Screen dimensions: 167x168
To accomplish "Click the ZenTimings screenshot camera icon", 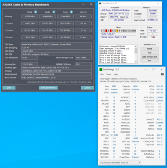I will 162,74.
